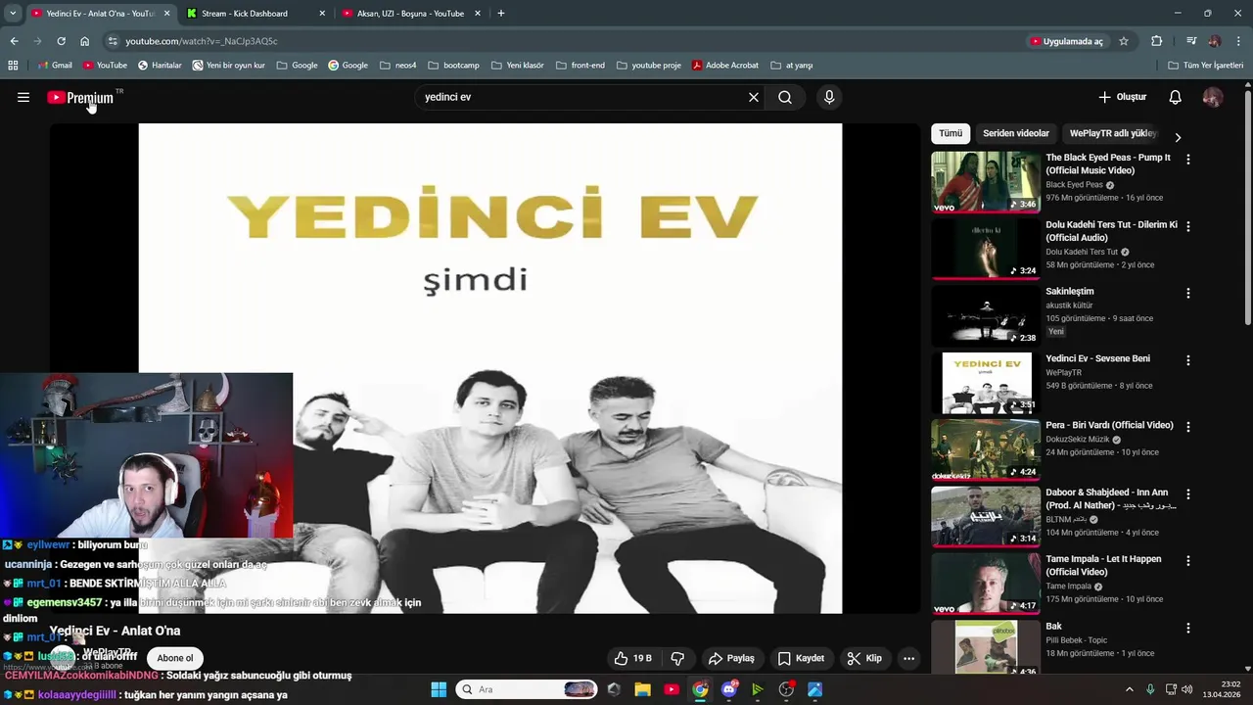Share the video with Paylaş
Screen dimensions: 1253x705
(731, 658)
